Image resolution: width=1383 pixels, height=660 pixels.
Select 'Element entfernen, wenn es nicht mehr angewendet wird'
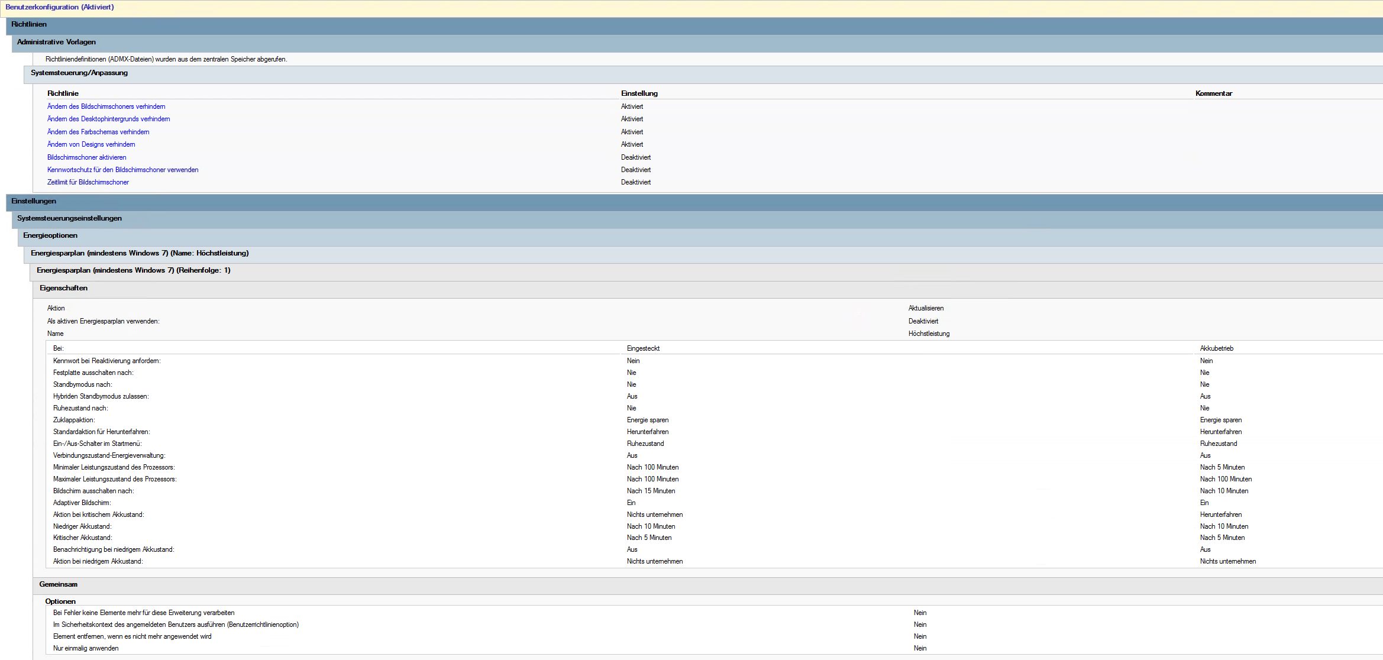click(x=133, y=636)
